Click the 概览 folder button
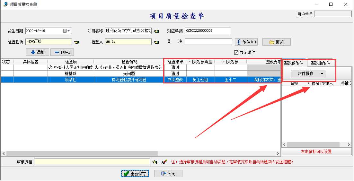 (x=276, y=42)
